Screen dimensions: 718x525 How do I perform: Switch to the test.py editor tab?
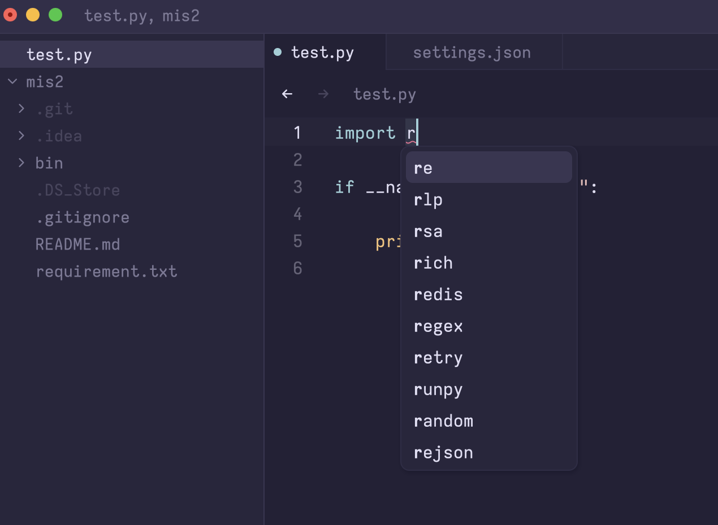(323, 52)
